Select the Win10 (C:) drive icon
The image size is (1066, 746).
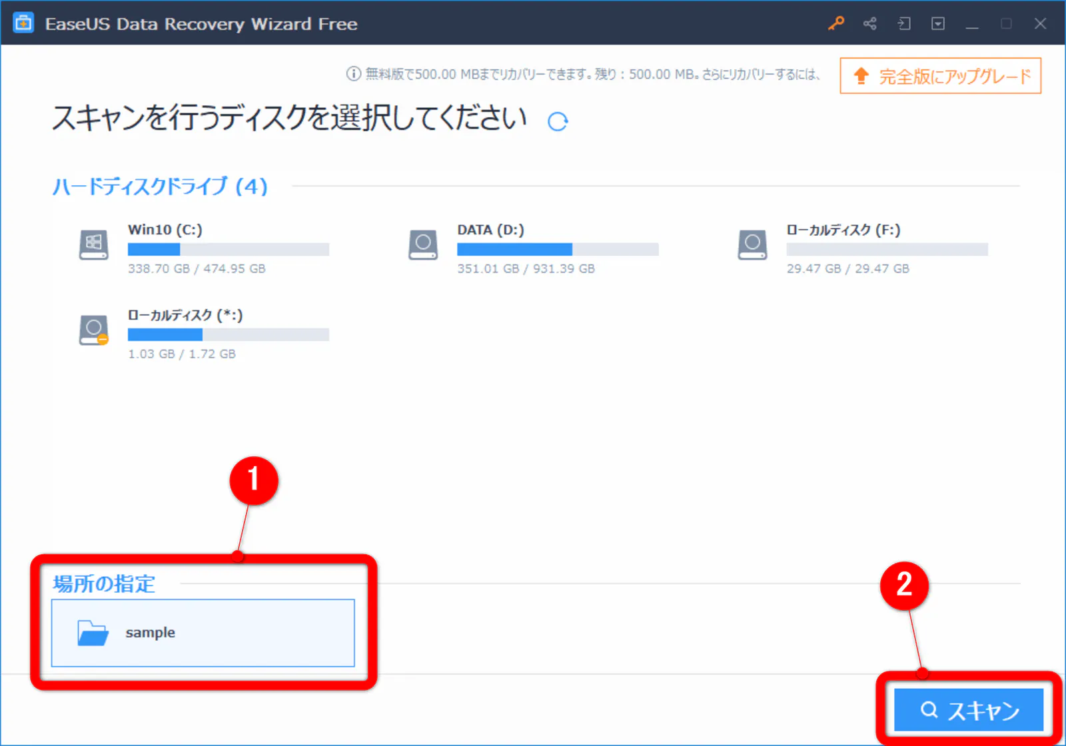point(94,245)
